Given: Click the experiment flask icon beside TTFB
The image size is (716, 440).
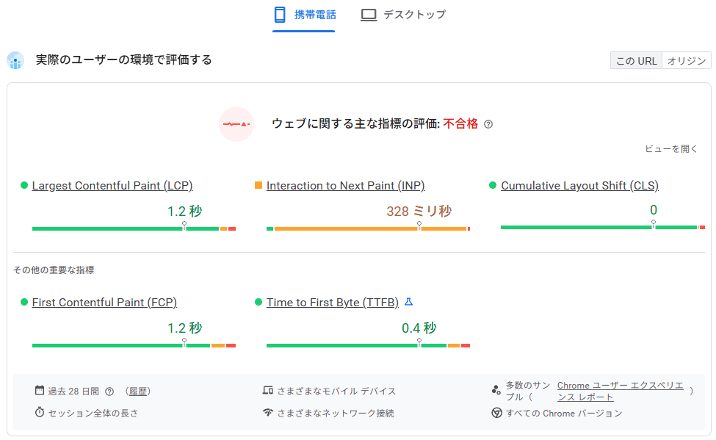Looking at the screenshot, I should 409,301.
